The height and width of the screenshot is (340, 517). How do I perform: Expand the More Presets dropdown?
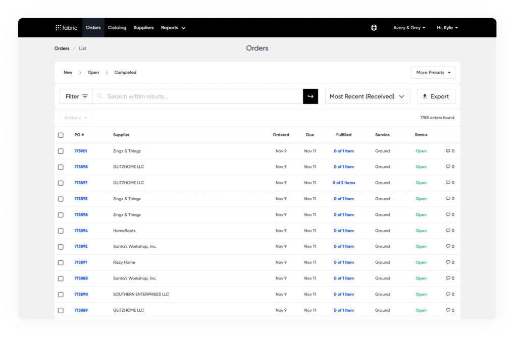pos(433,72)
